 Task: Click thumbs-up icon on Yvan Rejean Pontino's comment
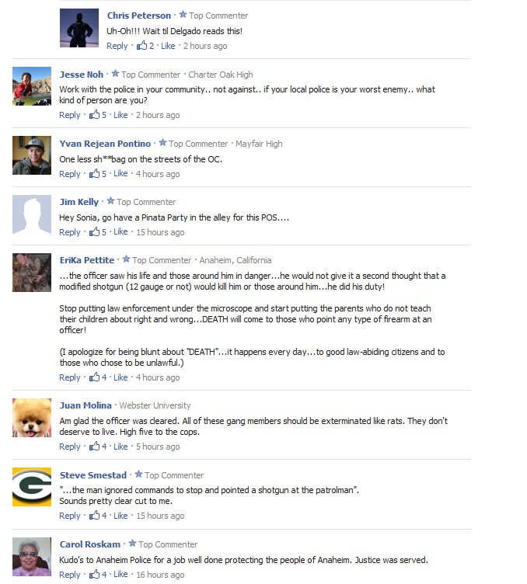[x=94, y=173]
